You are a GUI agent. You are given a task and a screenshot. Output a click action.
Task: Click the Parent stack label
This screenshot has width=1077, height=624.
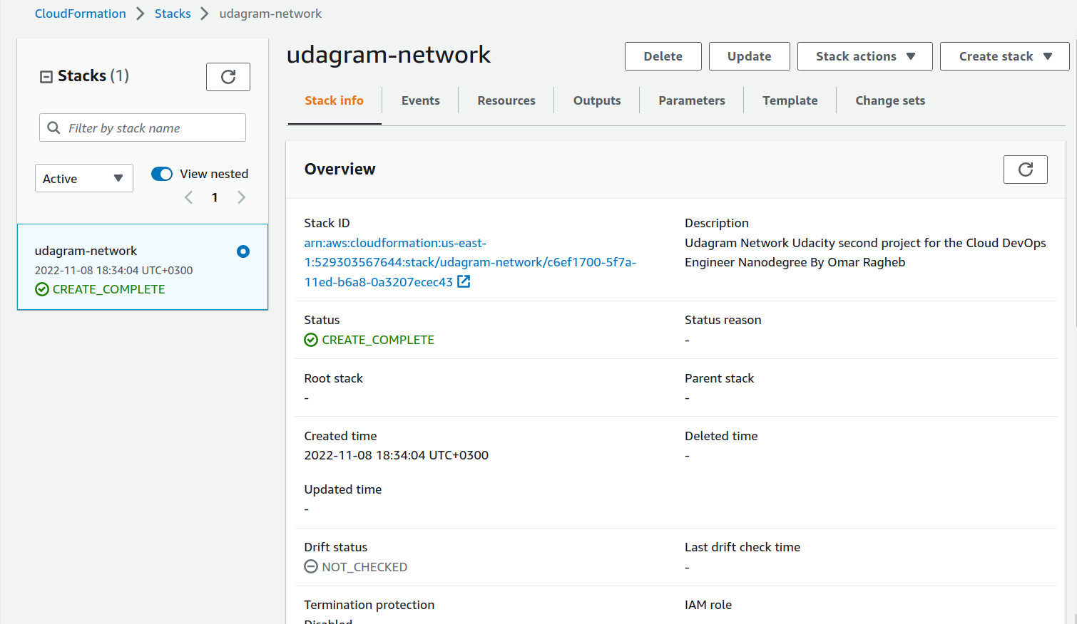tap(719, 378)
